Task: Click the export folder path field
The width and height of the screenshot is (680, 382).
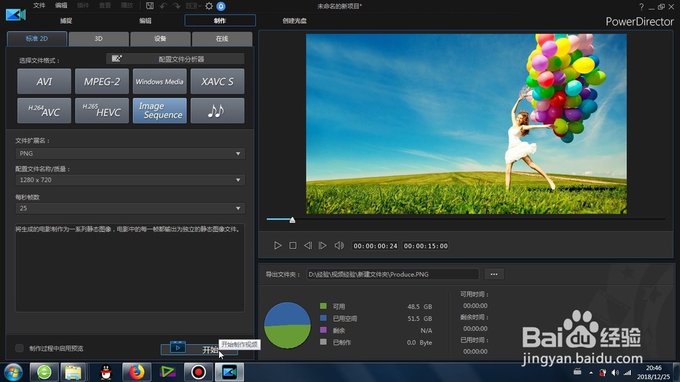Action: coord(392,274)
